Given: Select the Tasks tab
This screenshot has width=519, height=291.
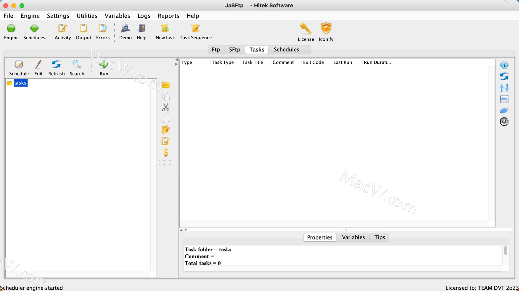Looking at the screenshot, I should (x=257, y=50).
